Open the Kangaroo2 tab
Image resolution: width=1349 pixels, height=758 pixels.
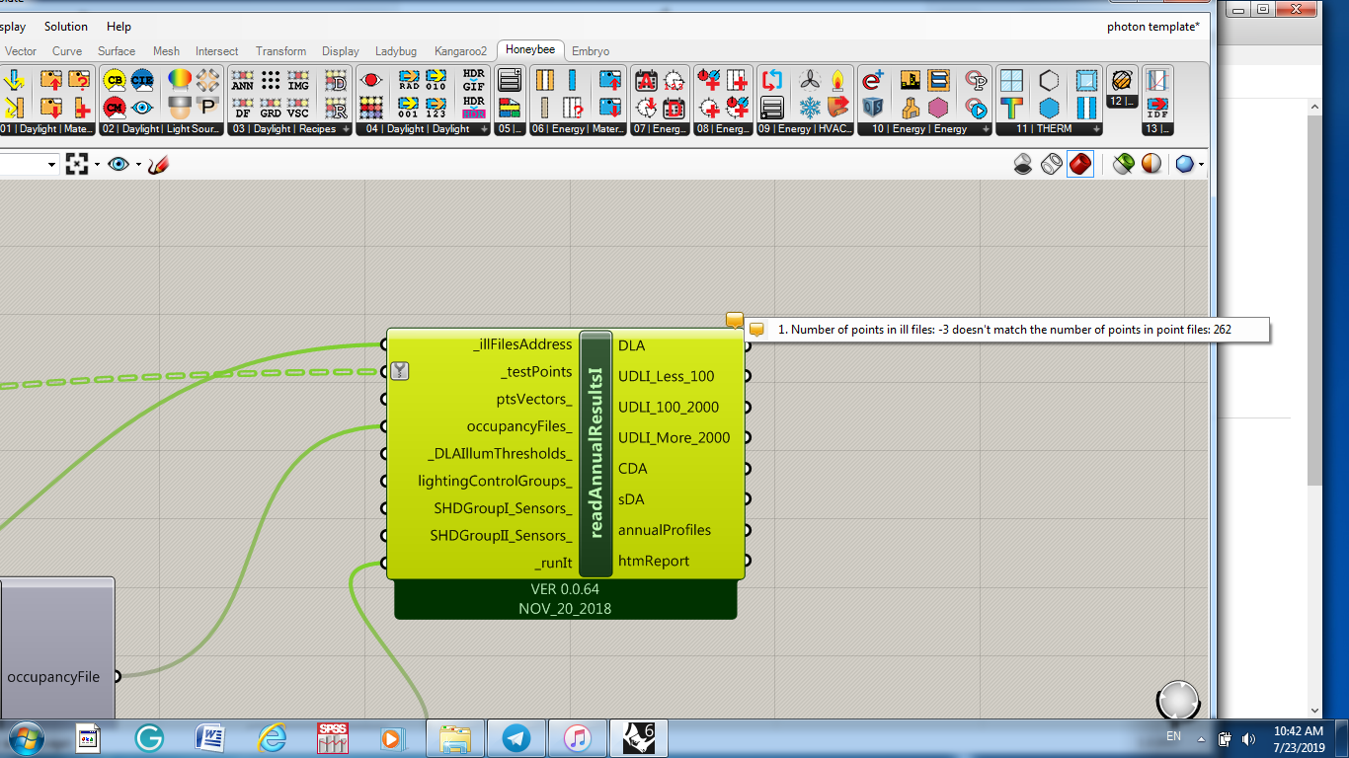click(x=460, y=51)
